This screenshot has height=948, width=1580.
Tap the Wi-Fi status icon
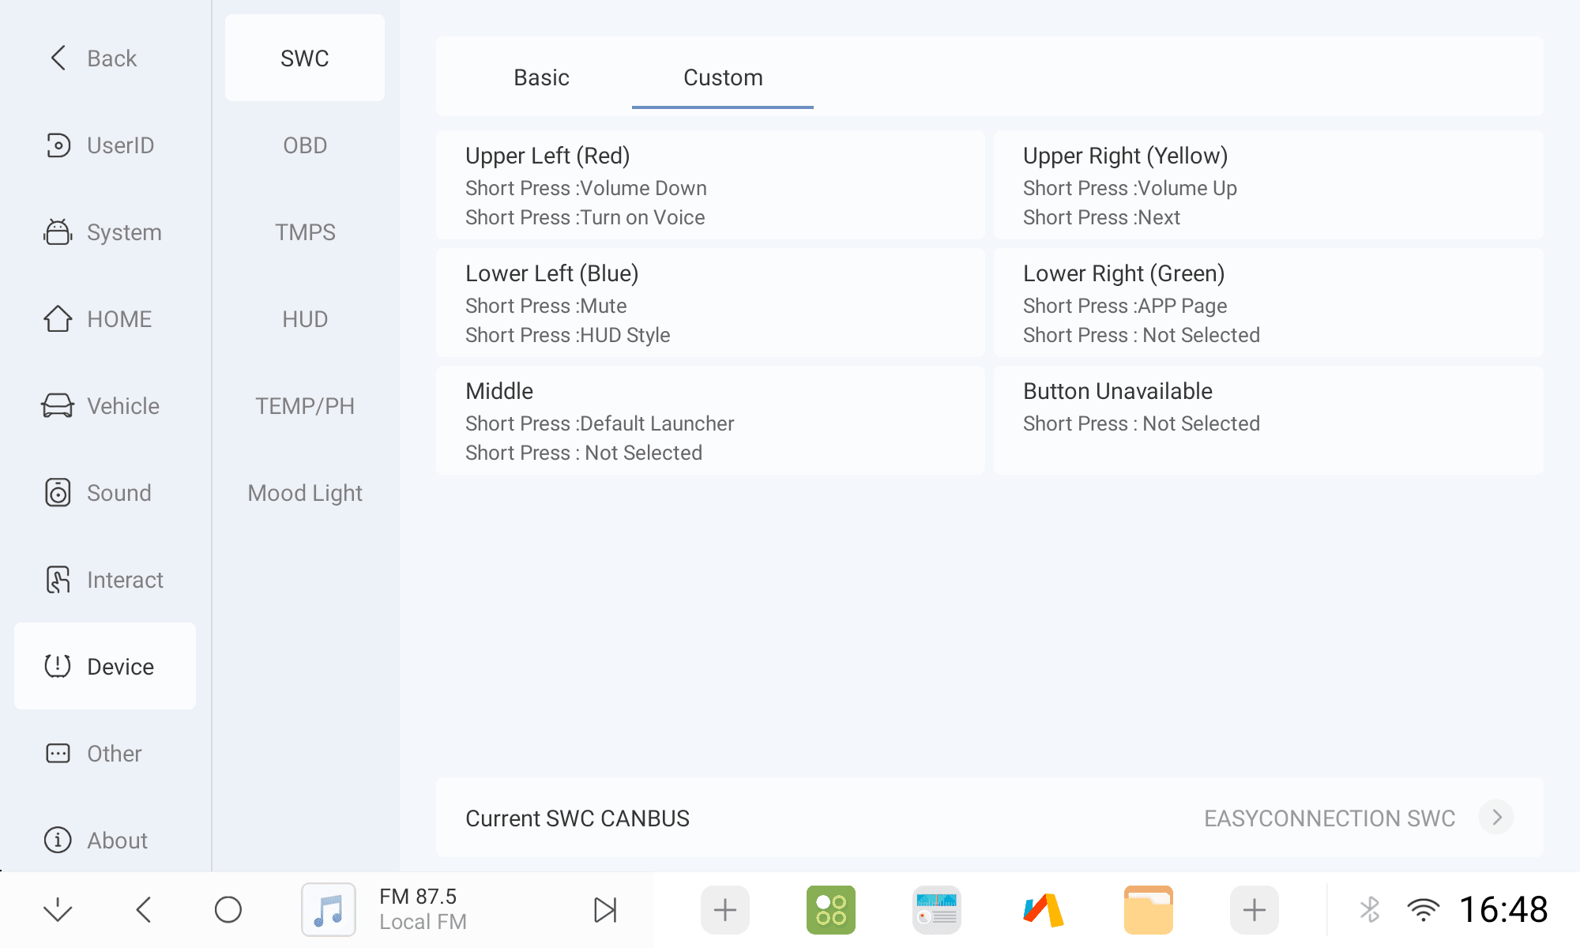pos(1423,909)
